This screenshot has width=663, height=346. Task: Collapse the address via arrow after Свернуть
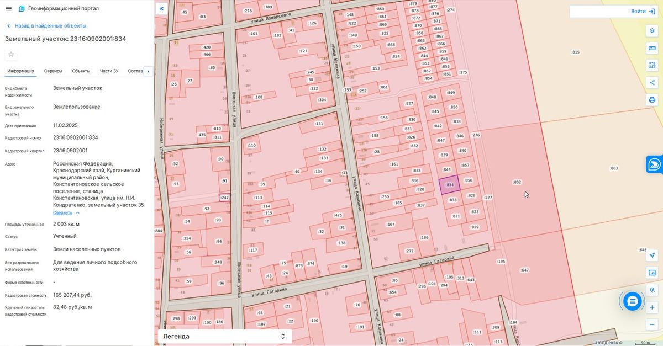click(x=77, y=212)
